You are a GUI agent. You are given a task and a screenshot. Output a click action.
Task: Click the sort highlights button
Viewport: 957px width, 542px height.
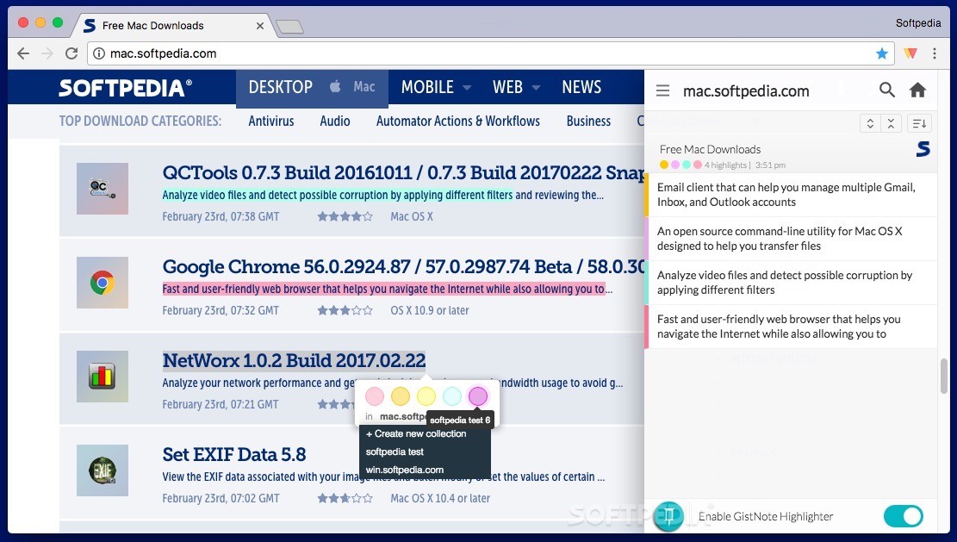pyautogui.click(x=919, y=123)
